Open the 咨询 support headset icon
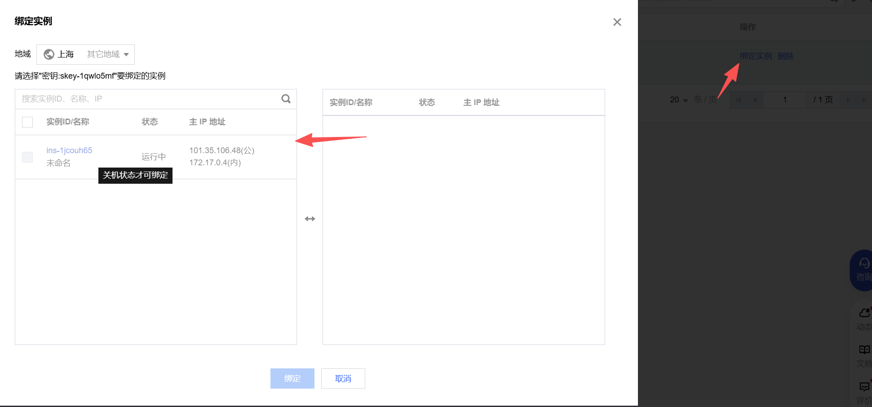Screen dimensions: 872x407 coord(864,263)
